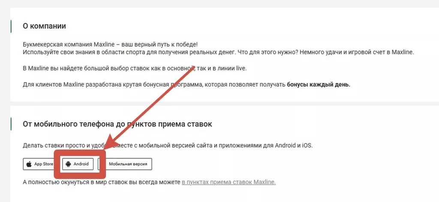Image resolution: width=439 pixels, height=202 pixels.
Task: Click the line «Букмекерская компания Maxline – ваш верный путь»
Action: pyautogui.click(x=110, y=45)
